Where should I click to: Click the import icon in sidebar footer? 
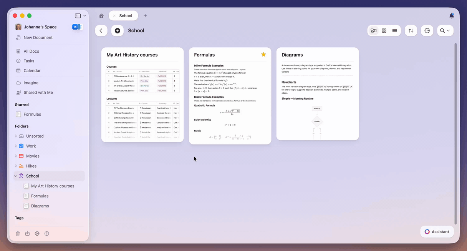coord(27,234)
